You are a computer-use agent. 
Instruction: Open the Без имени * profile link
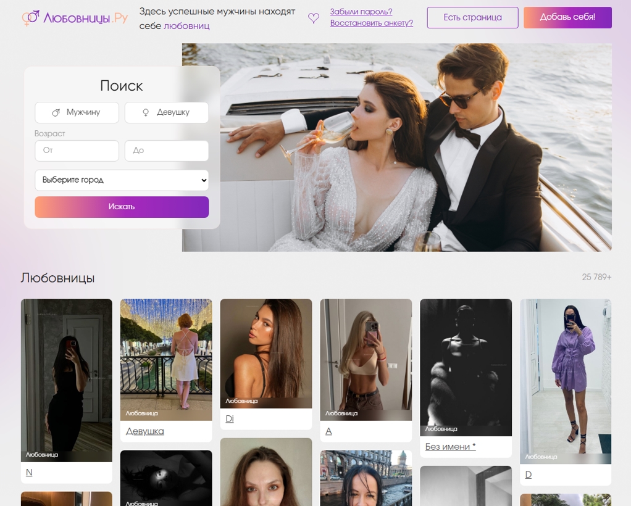click(x=450, y=447)
